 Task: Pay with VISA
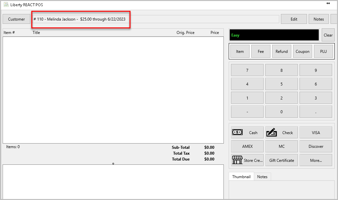(x=316, y=132)
